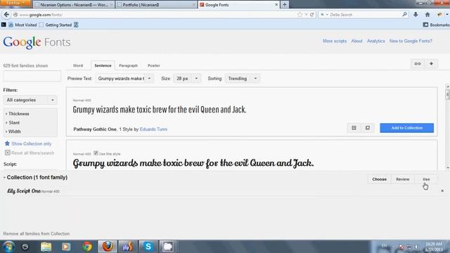Image resolution: width=450 pixels, height=253 pixels.
Task: Click the blue star beside Show Collection only
Action: (x=7, y=143)
